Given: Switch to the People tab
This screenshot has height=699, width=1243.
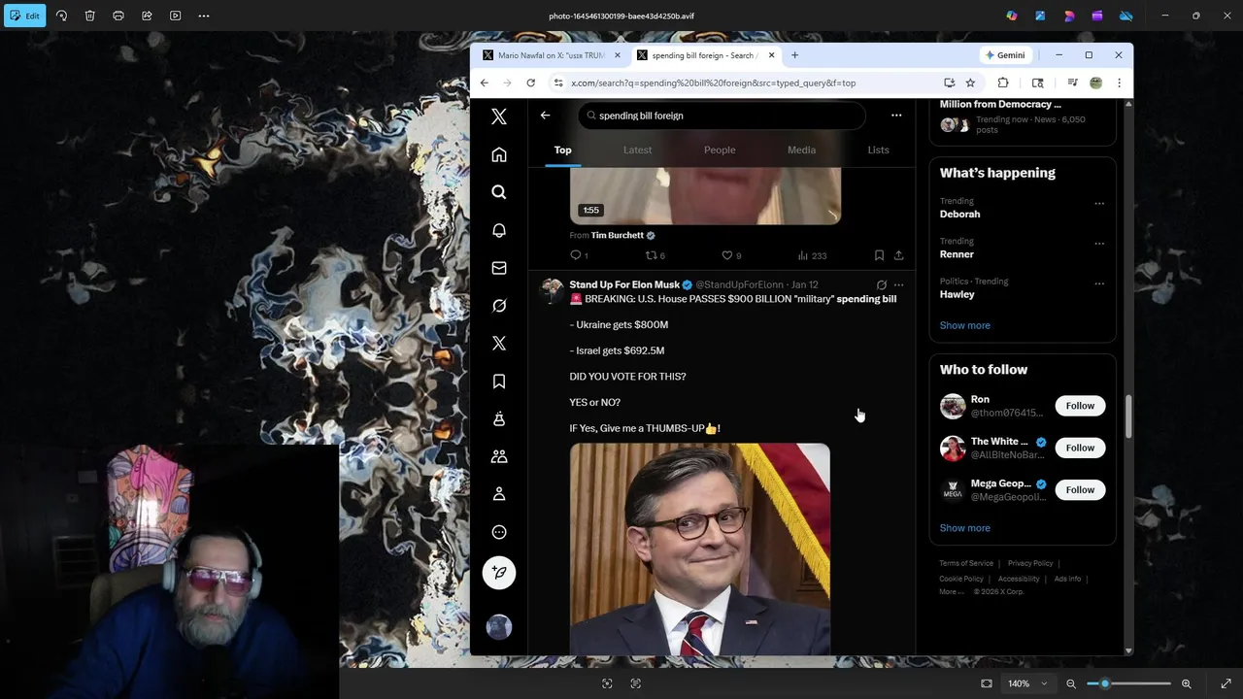Looking at the screenshot, I should (x=720, y=150).
